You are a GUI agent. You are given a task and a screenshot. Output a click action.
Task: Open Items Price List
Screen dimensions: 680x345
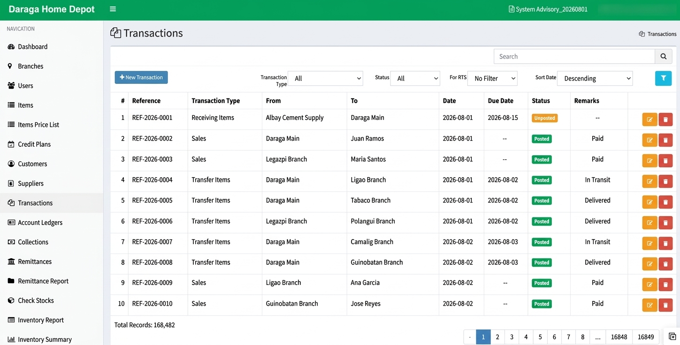[52, 125]
